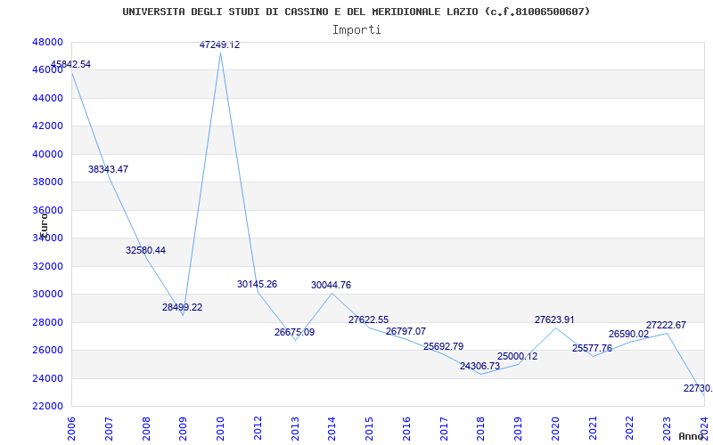713x445 pixels.
Task: Click the peak value label 47249.12
Action: (x=219, y=44)
